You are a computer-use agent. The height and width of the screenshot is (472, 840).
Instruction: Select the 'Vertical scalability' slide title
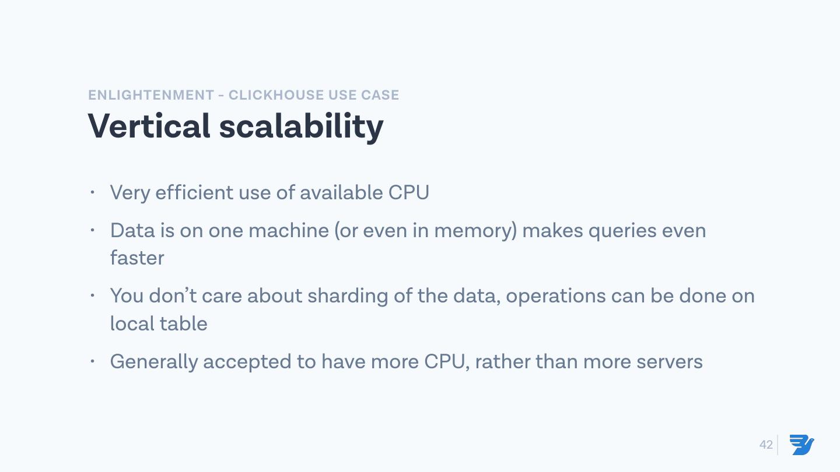(236, 126)
